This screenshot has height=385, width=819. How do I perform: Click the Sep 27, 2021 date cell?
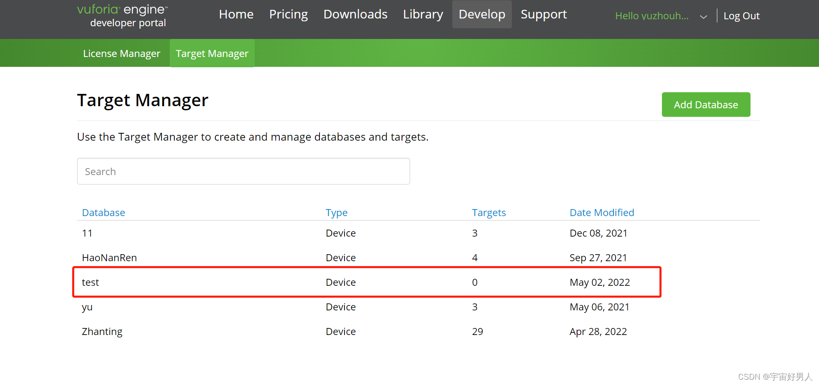coord(598,258)
